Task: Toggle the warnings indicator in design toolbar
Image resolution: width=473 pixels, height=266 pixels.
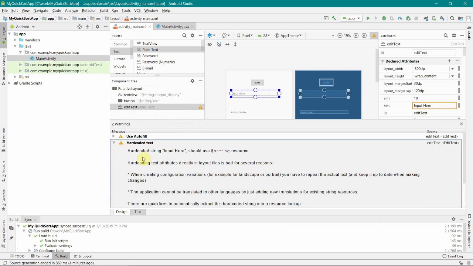Action: 374,35
